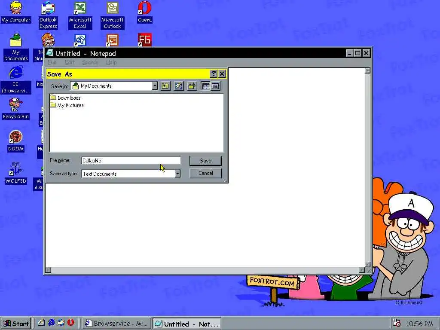Select the DOOM desktop shortcut
Image resolution: width=440 pixels, height=330 pixels.
coord(16,141)
